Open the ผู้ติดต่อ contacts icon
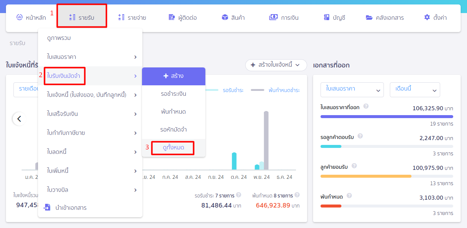Viewport: 467px width, 228px height. 172,17
